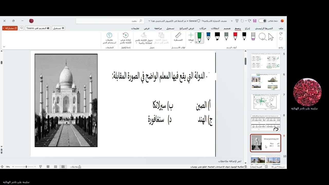Open Ink Help (تعليمات استخدام الحبر)

pyautogui.click(x=109, y=38)
